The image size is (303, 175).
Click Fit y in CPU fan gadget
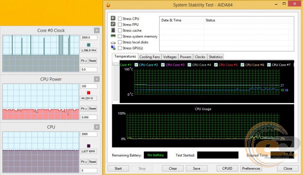pyautogui.click(x=84, y=162)
